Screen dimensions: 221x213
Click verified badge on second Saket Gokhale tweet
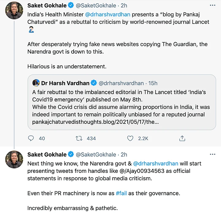71,154
